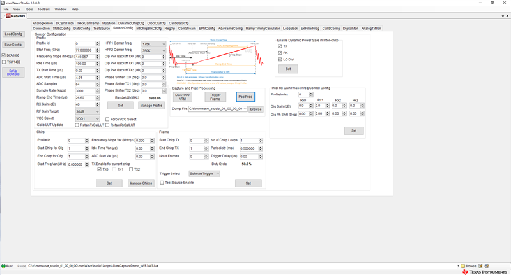Switch to the Connection tab
Image resolution: width=511 pixels, height=275 pixels.
(x=42, y=29)
